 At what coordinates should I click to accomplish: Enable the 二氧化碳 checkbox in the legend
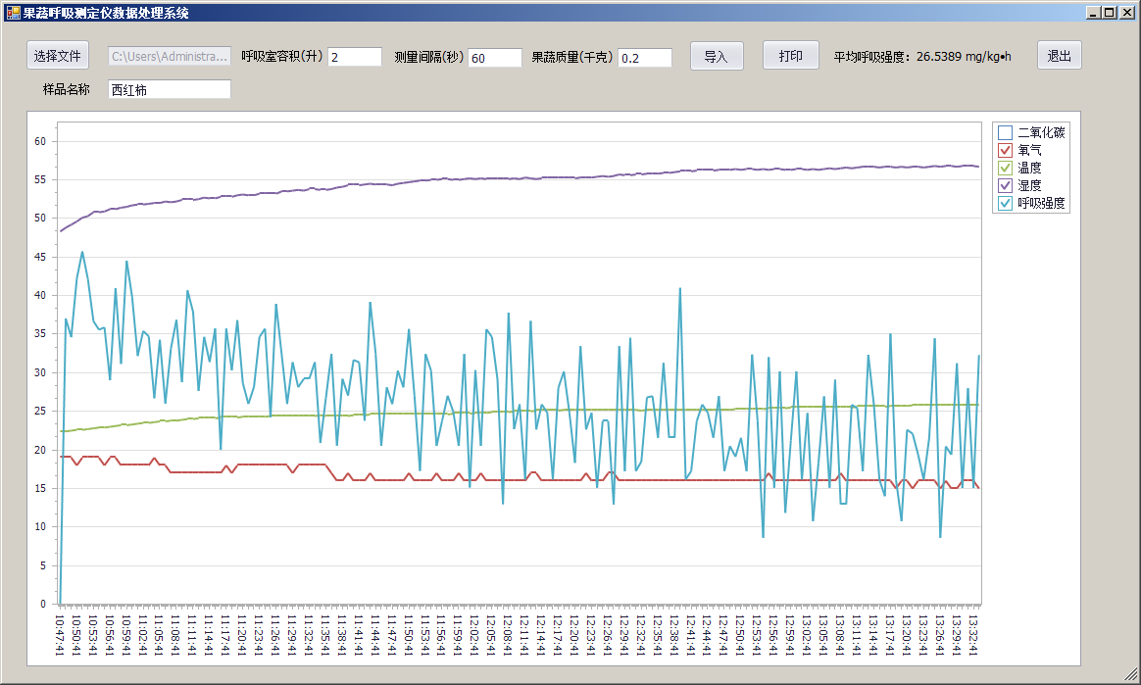click(x=1005, y=132)
